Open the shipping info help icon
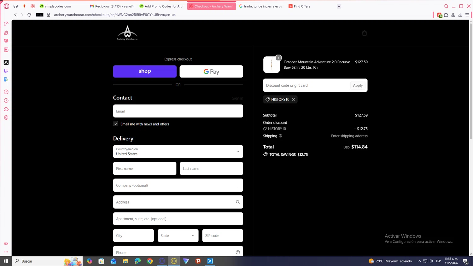This screenshot has width=473, height=266. (x=280, y=136)
